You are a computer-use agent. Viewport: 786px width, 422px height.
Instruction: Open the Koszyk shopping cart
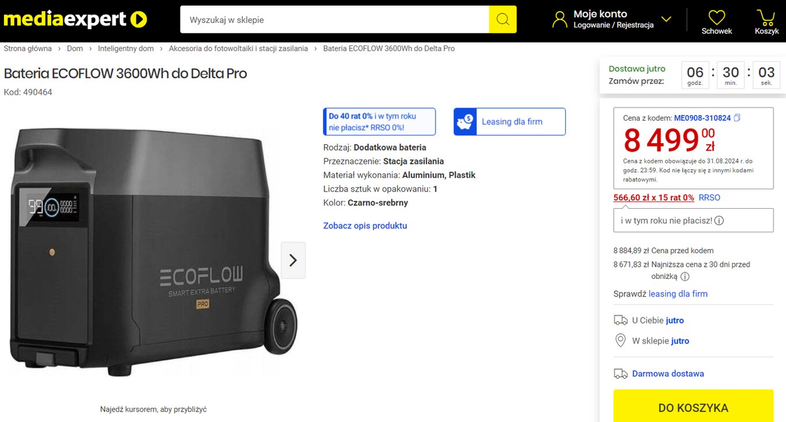point(766,17)
